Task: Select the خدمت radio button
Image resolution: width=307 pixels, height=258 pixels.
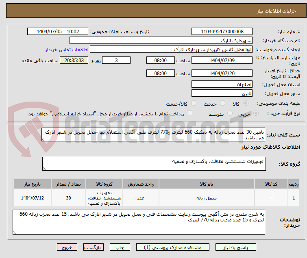Action: pyautogui.click(x=222, y=103)
